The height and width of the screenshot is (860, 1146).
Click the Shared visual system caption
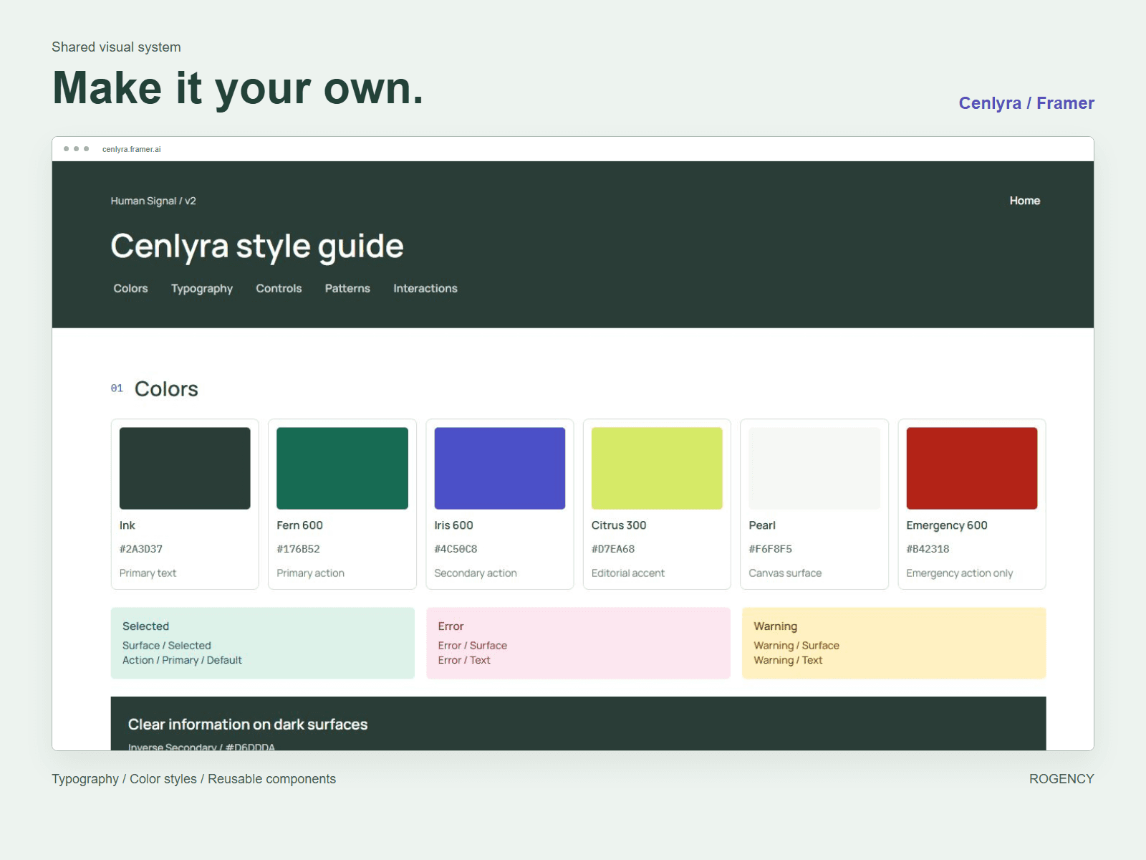tap(116, 47)
